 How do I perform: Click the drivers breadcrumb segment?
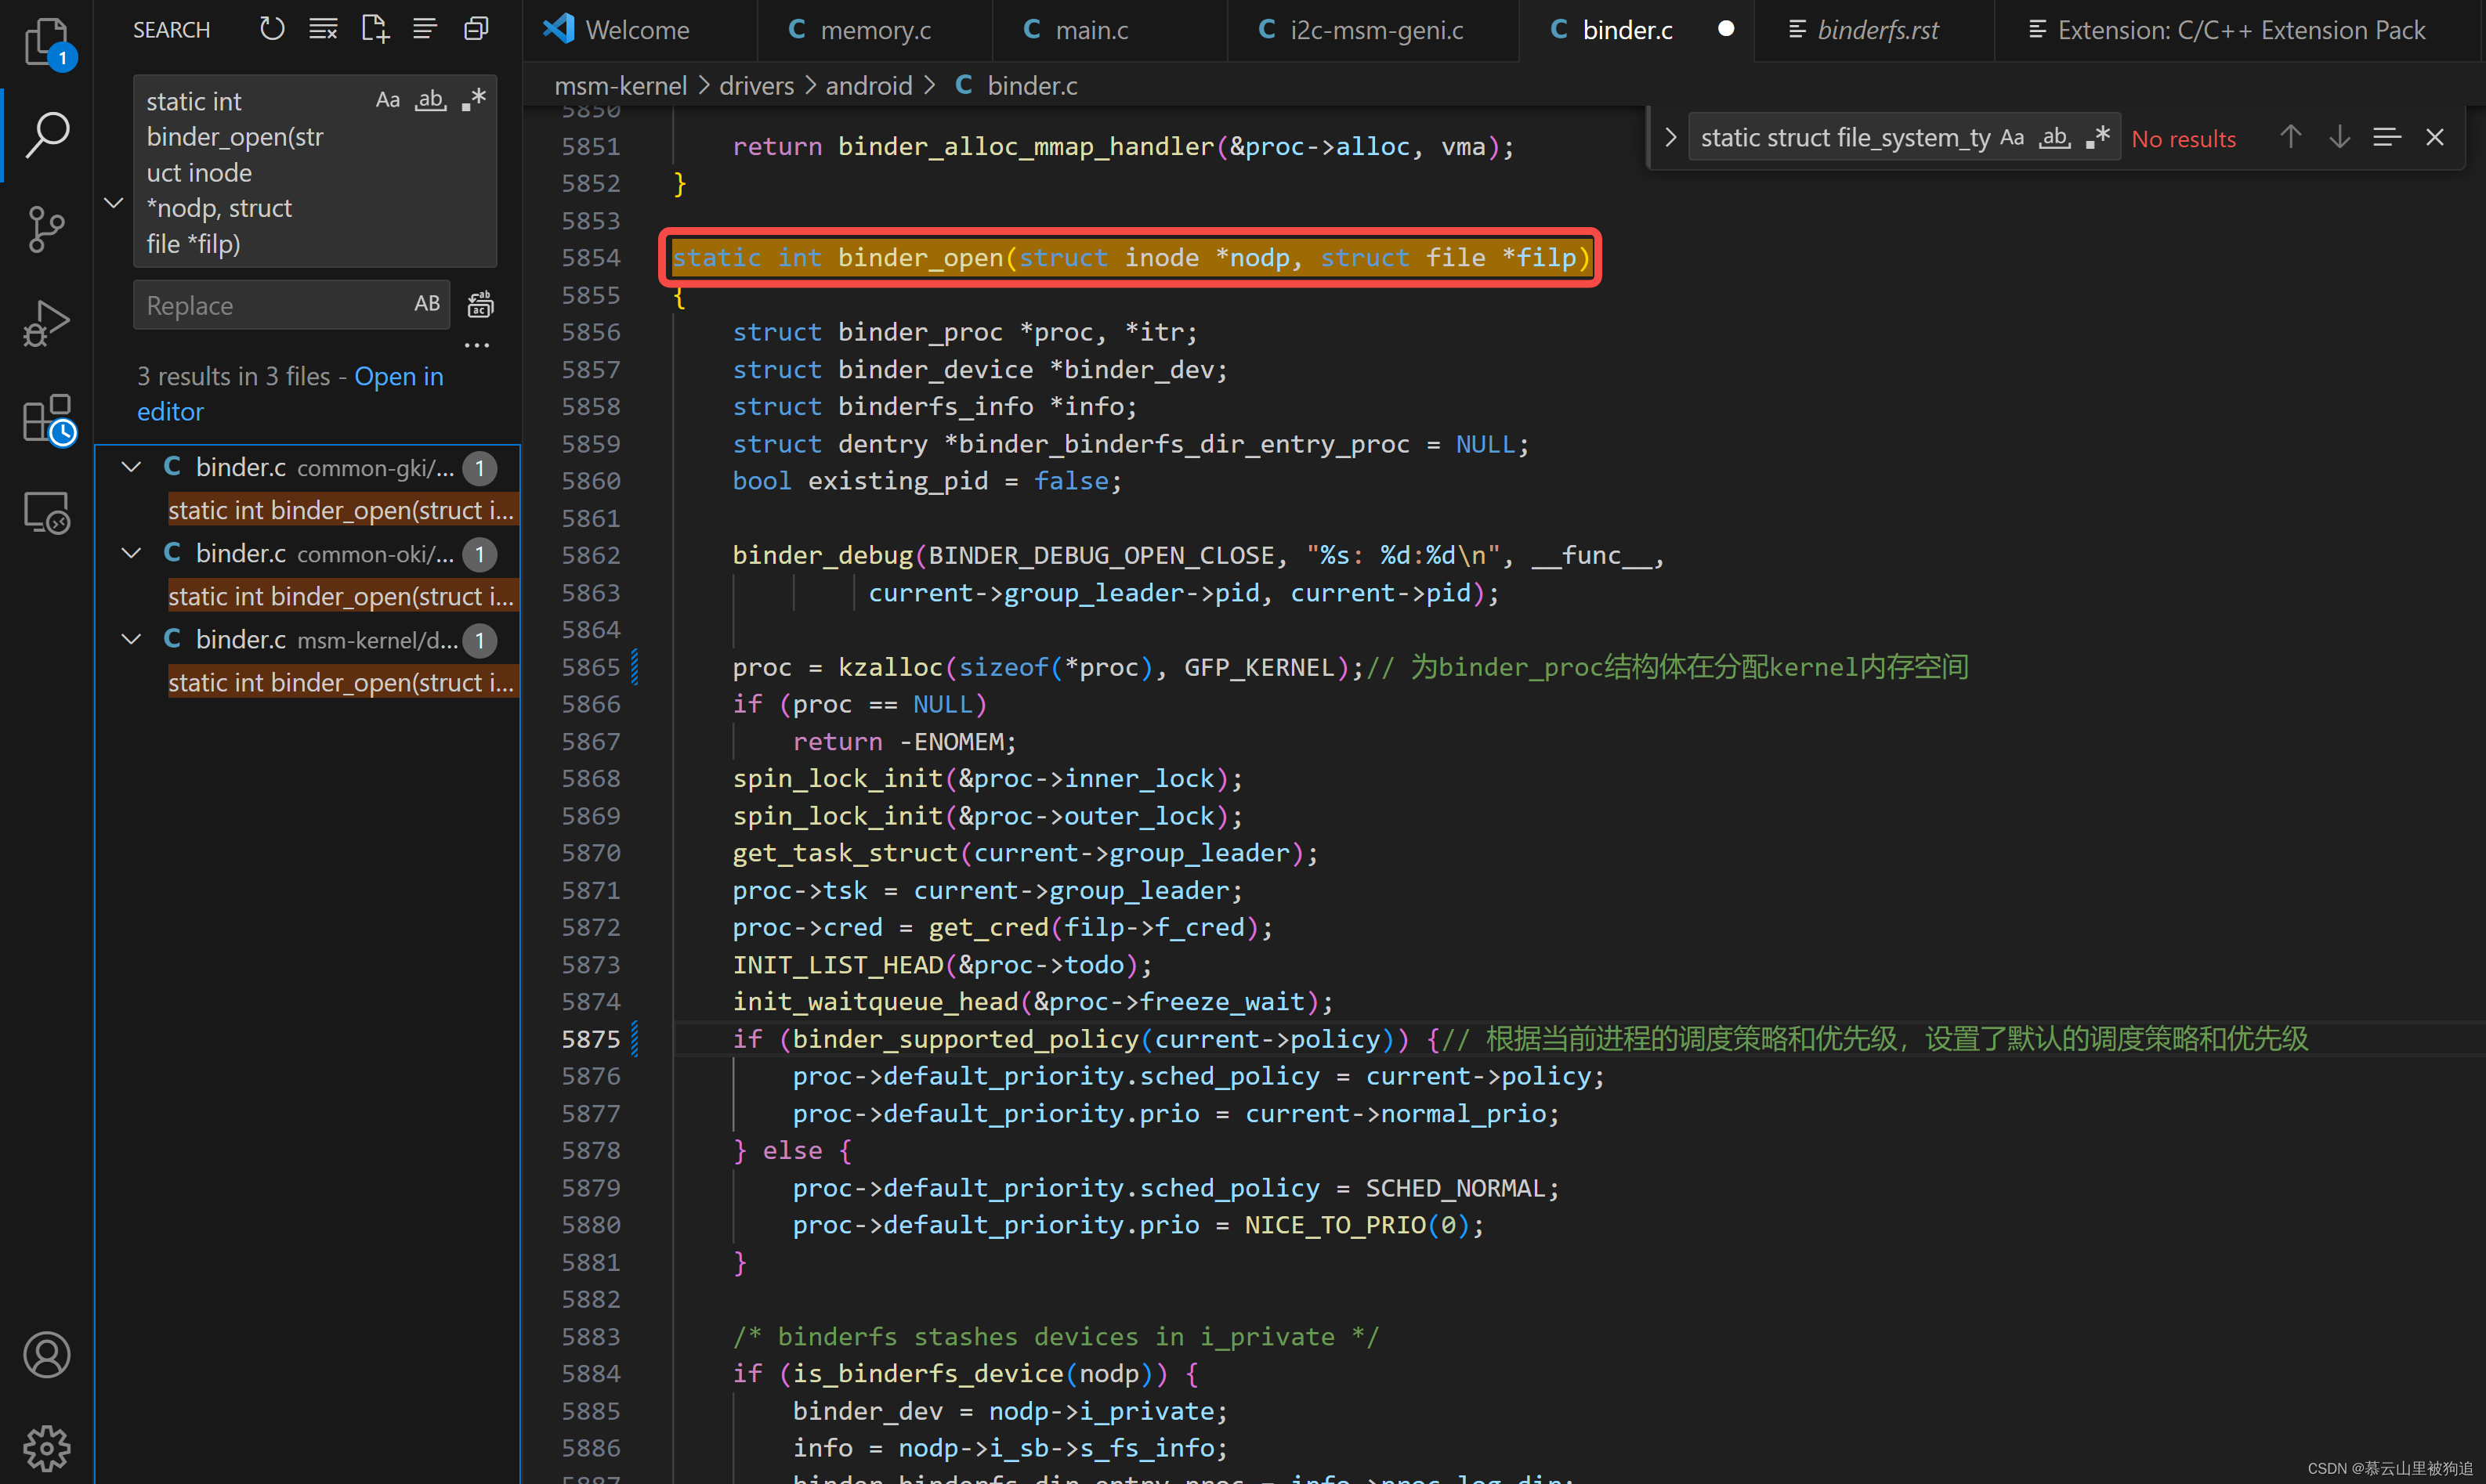point(756,86)
